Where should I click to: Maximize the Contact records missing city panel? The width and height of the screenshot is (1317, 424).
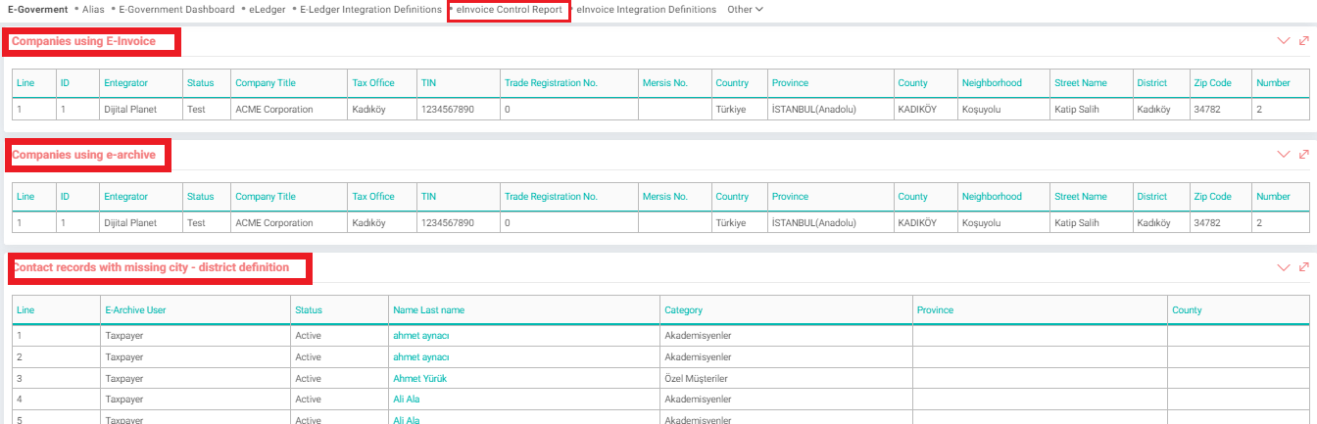pyautogui.click(x=1303, y=267)
